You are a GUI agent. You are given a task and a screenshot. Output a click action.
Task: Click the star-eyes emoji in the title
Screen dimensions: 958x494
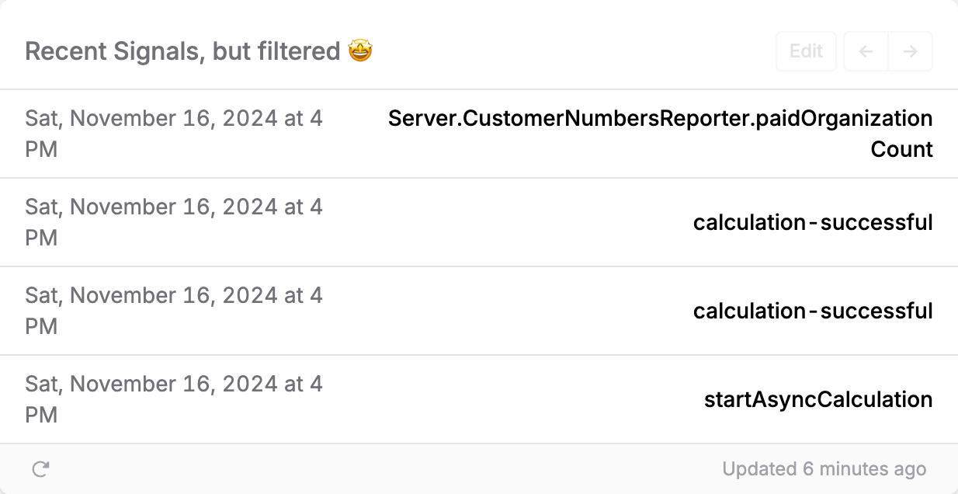[x=360, y=51]
